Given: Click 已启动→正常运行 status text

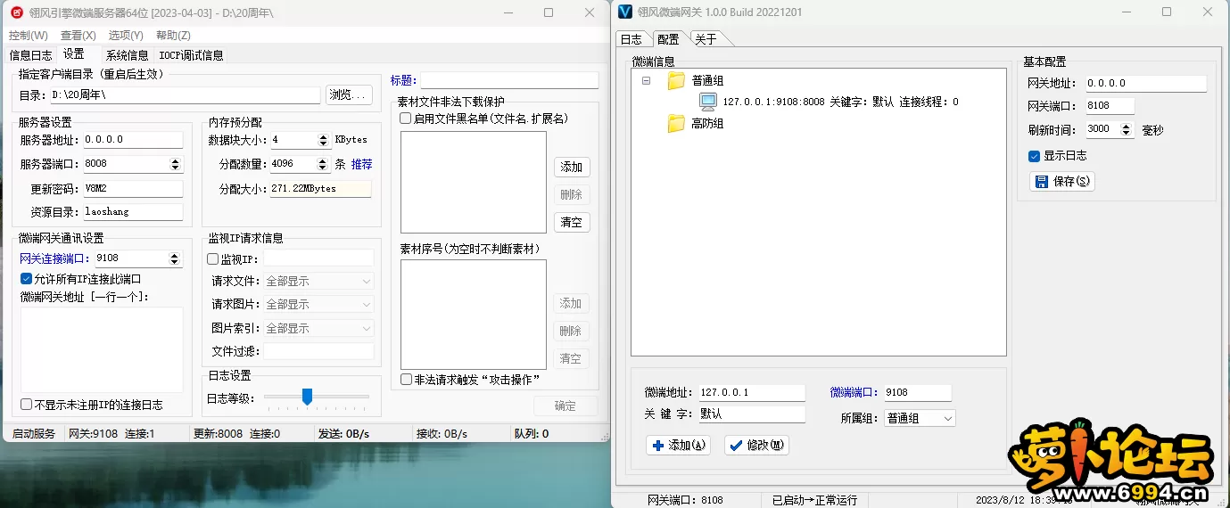Looking at the screenshot, I should click(x=814, y=500).
